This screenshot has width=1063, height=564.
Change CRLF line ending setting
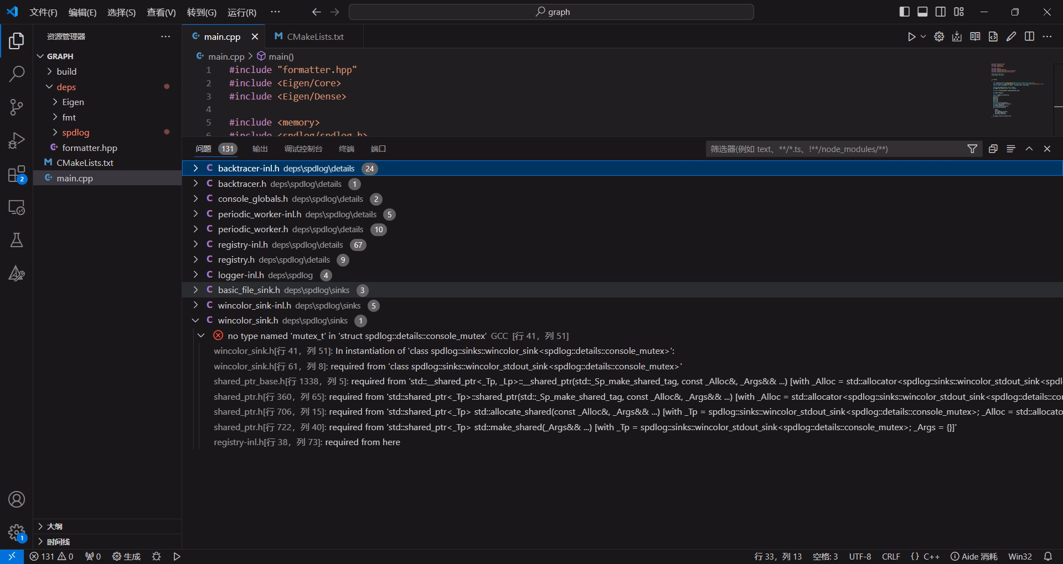pyautogui.click(x=891, y=556)
